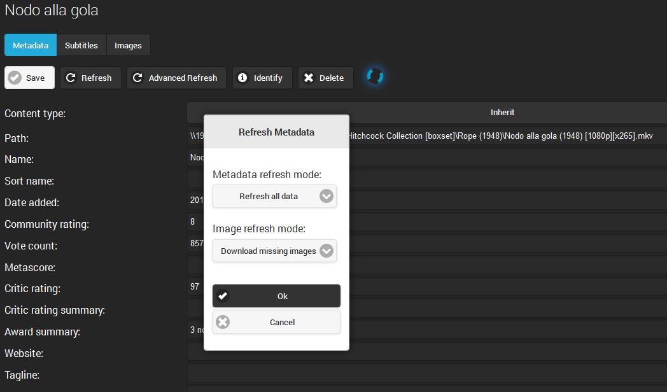Click the blue loading spinner icon
The height and width of the screenshot is (392, 667).
pyautogui.click(x=376, y=76)
